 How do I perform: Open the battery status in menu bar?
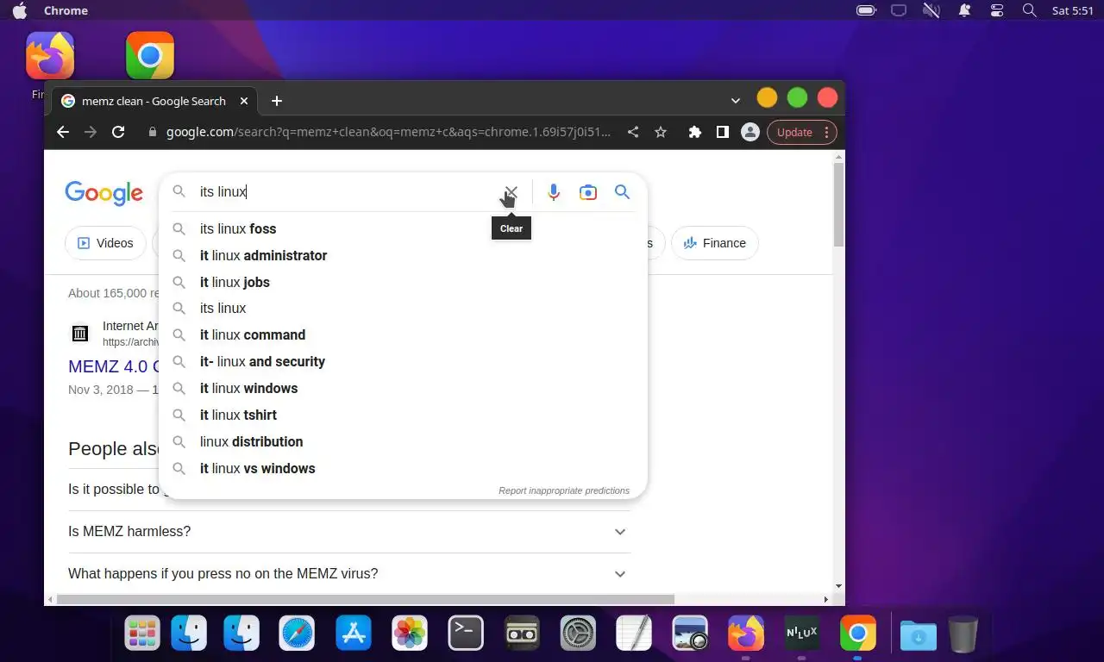866,10
